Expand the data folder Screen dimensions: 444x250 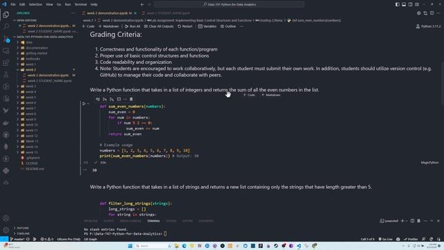pyautogui.click(x=29, y=42)
